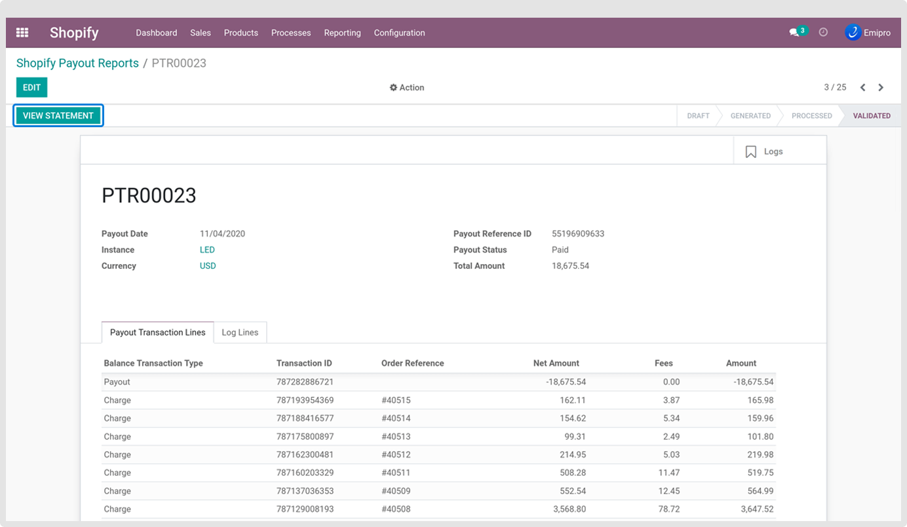Screen dimensions: 907x527
Task: Open the Logs bookmark button
Action: click(x=764, y=151)
